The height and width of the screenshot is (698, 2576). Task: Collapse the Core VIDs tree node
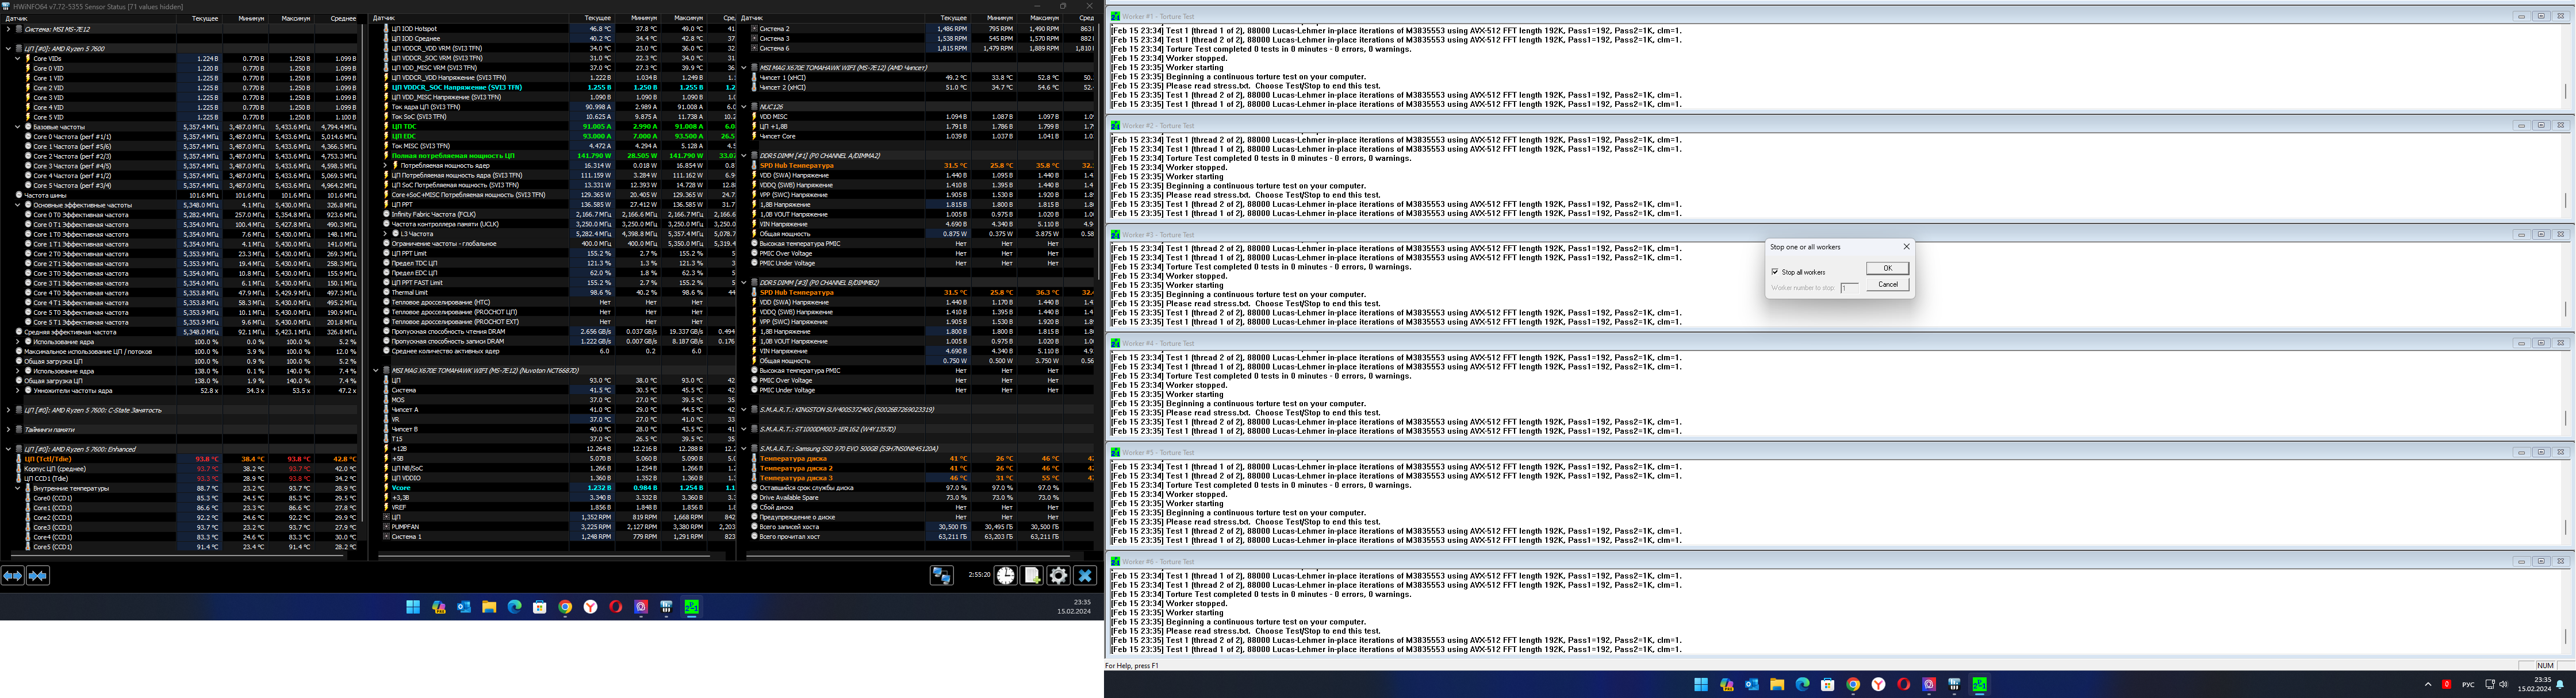(18, 58)
